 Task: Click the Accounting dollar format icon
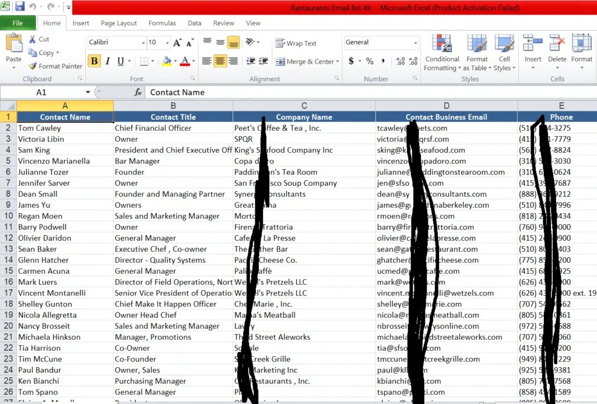click(x=351, y=61)
